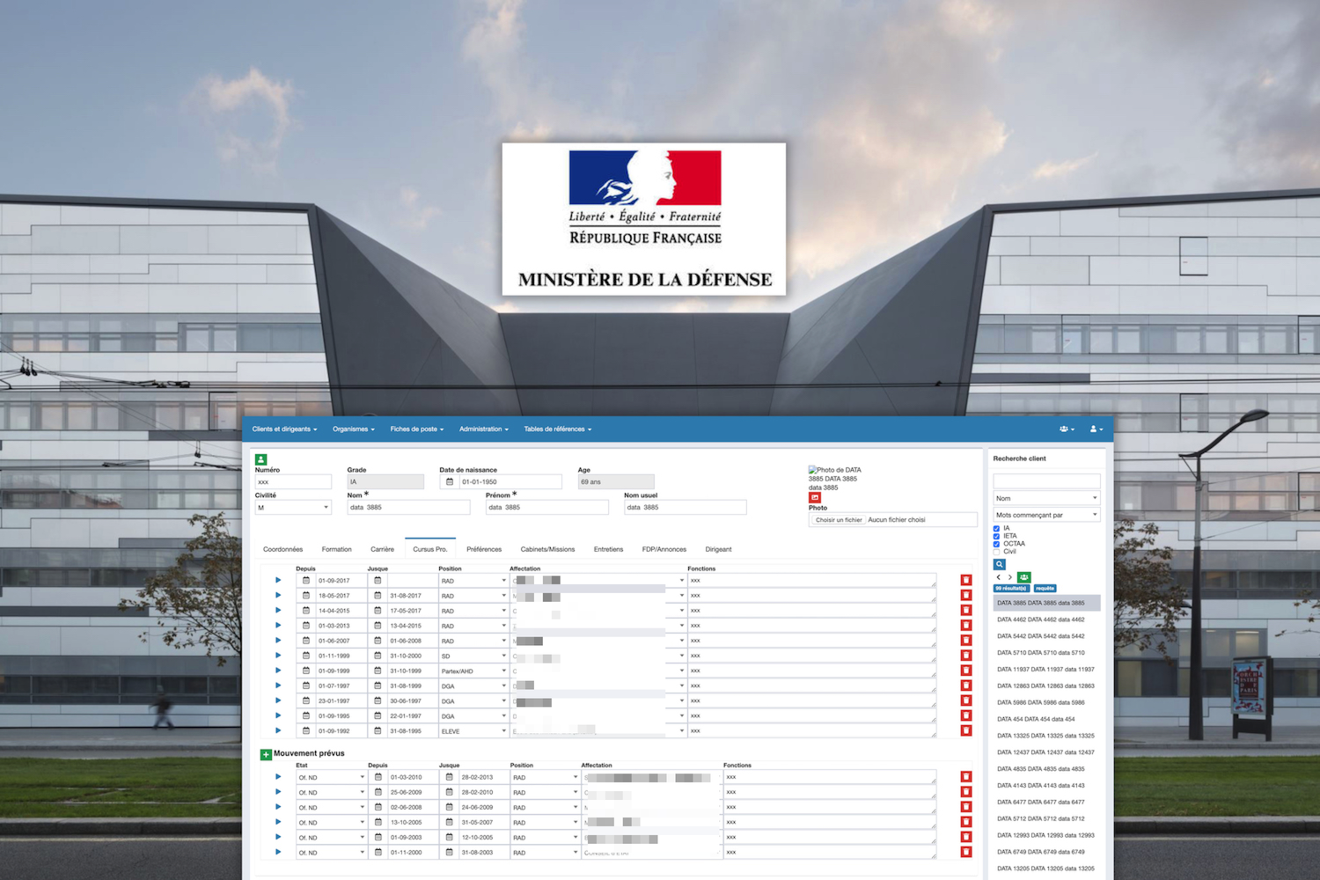This screenshot has width=1320, height=880.
Task: Disable the OCTAA checkbox
Action: pos(997,544)
